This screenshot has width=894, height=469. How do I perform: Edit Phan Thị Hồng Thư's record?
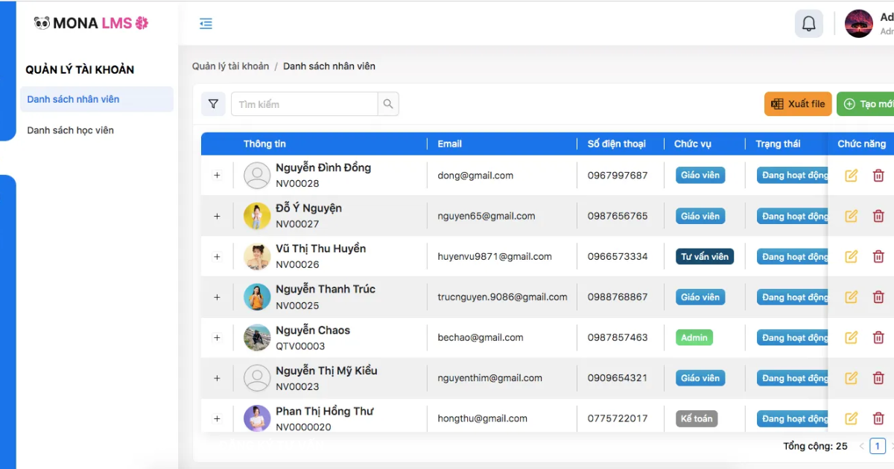pyautogui.click(x=851, y=418)
